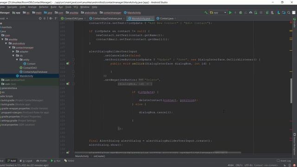297x167 pixels.
Task: Close the ContactDAO.java tab
Action: point(85,19)
